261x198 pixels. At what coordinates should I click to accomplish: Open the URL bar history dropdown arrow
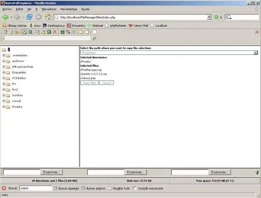[209, 17]
